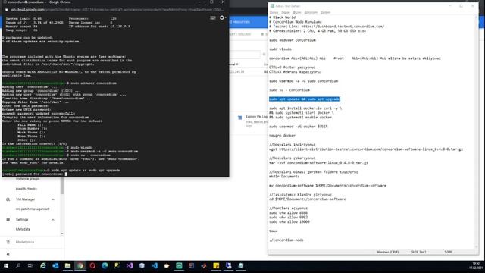Open Health checks in Cloud sidebar
Viewport: 485px width, 273px height.
coord(27,189)
